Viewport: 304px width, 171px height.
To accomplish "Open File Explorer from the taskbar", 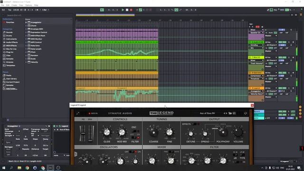I will coord(19,168).
